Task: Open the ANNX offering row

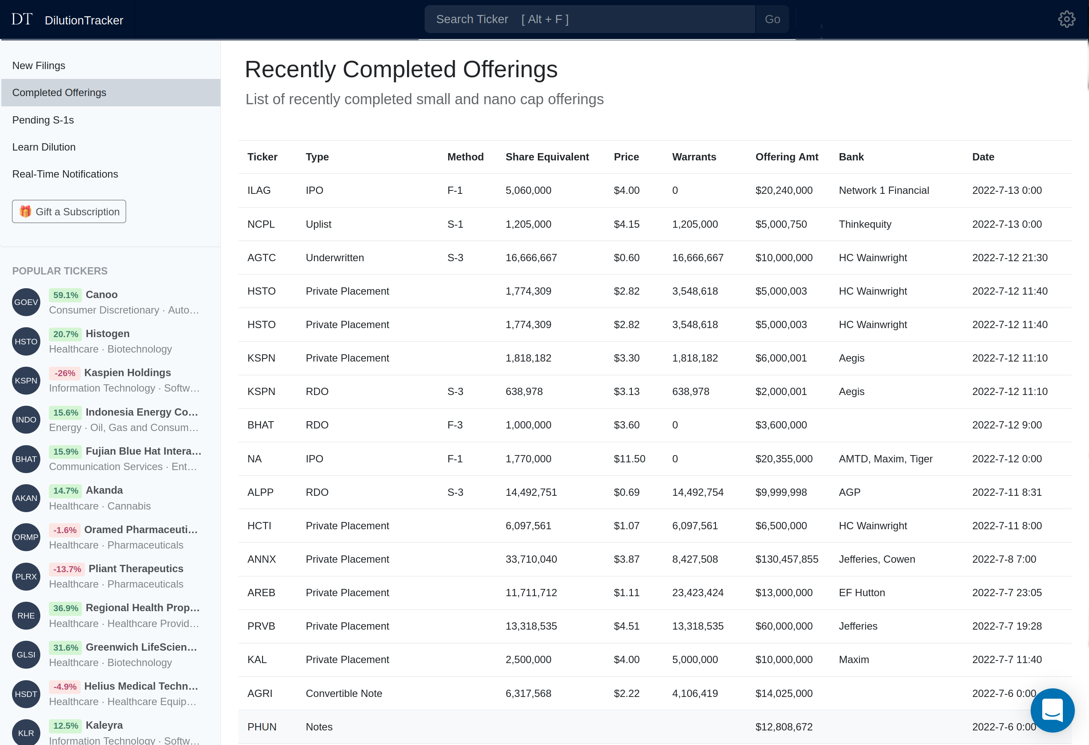Action: click(262, 559)
